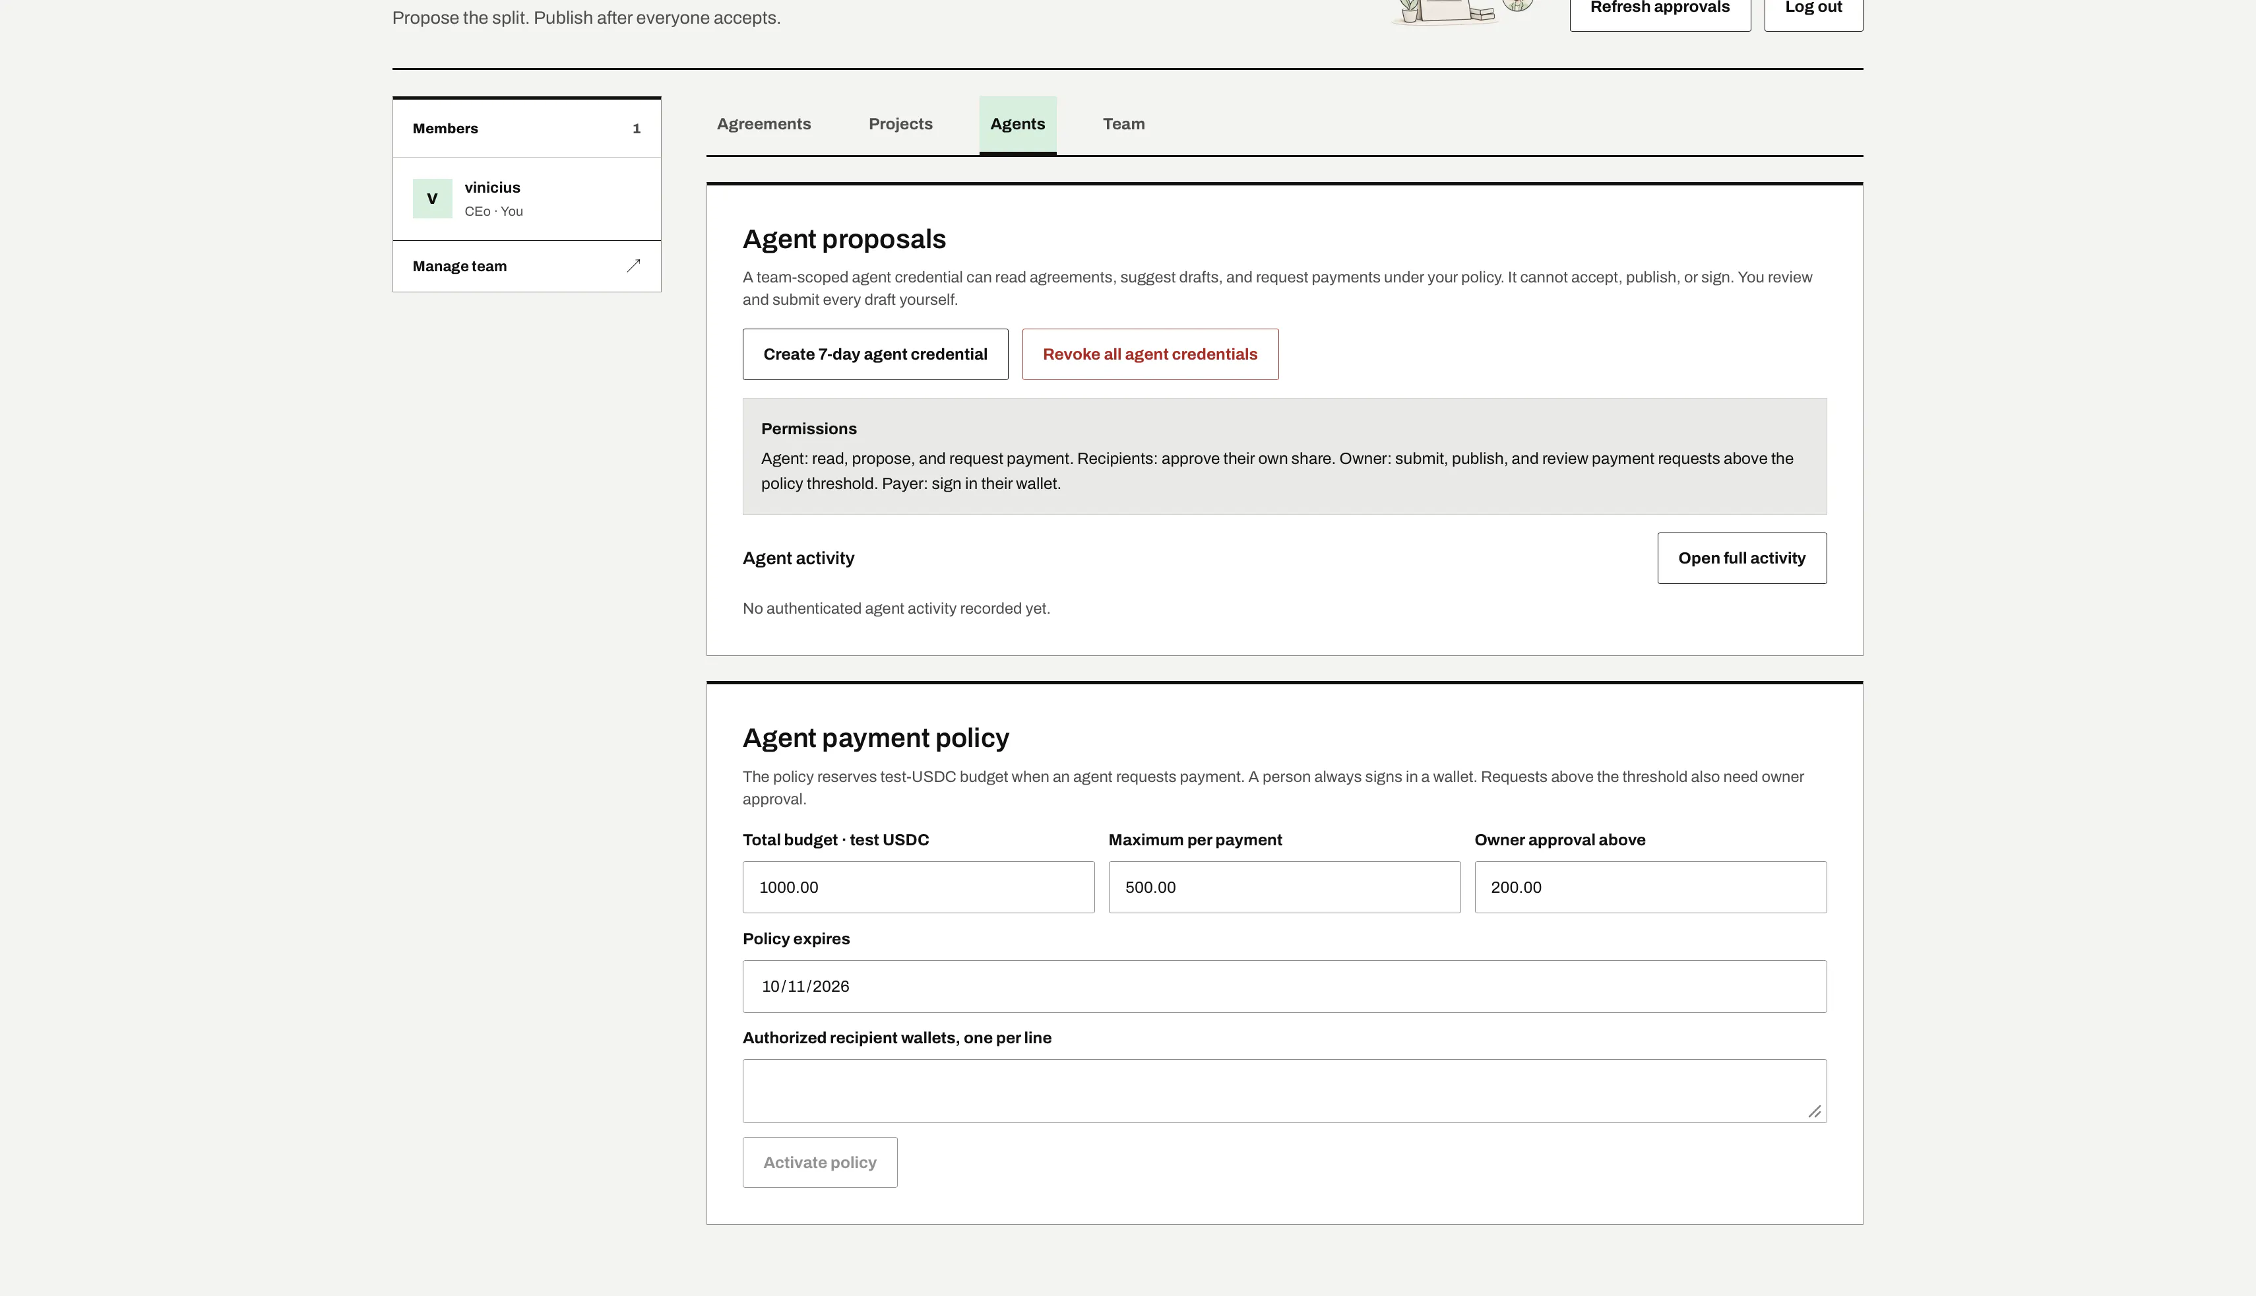Image resolution: width=2256 pixels, height=1296 pixels.
Task: Open the Projects tab
Action: pyautogui.click(x=900, y=125)
